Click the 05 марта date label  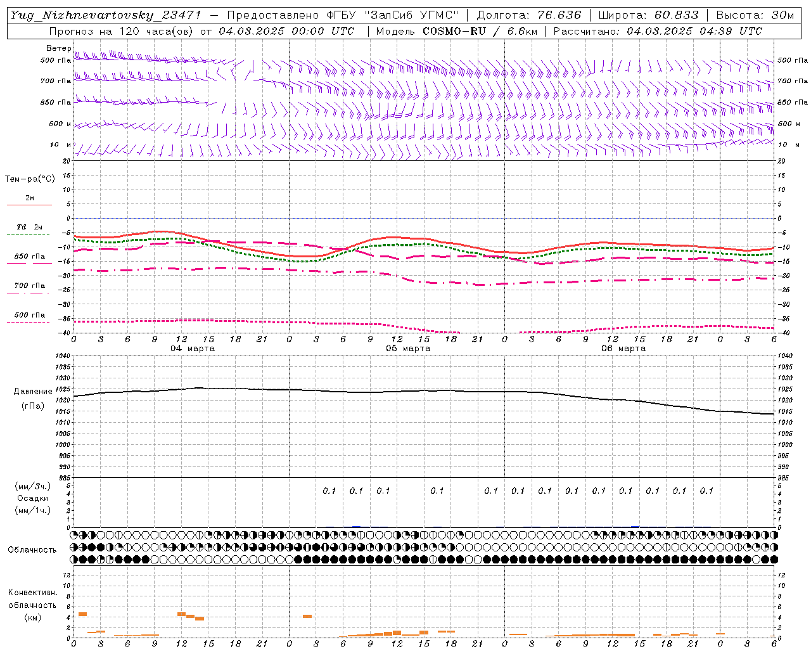(x=408, y=349)
